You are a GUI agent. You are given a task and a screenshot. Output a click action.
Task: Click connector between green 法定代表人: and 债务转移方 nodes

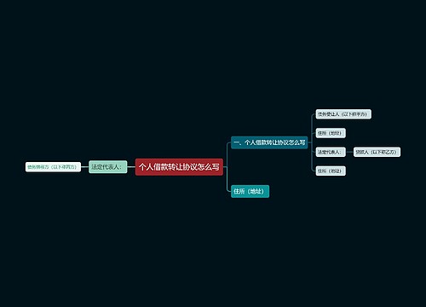(x=85, y=167)
